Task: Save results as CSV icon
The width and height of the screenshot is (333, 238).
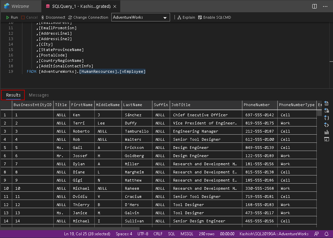Action: click(327, 103)
